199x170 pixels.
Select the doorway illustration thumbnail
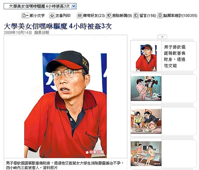146,89
